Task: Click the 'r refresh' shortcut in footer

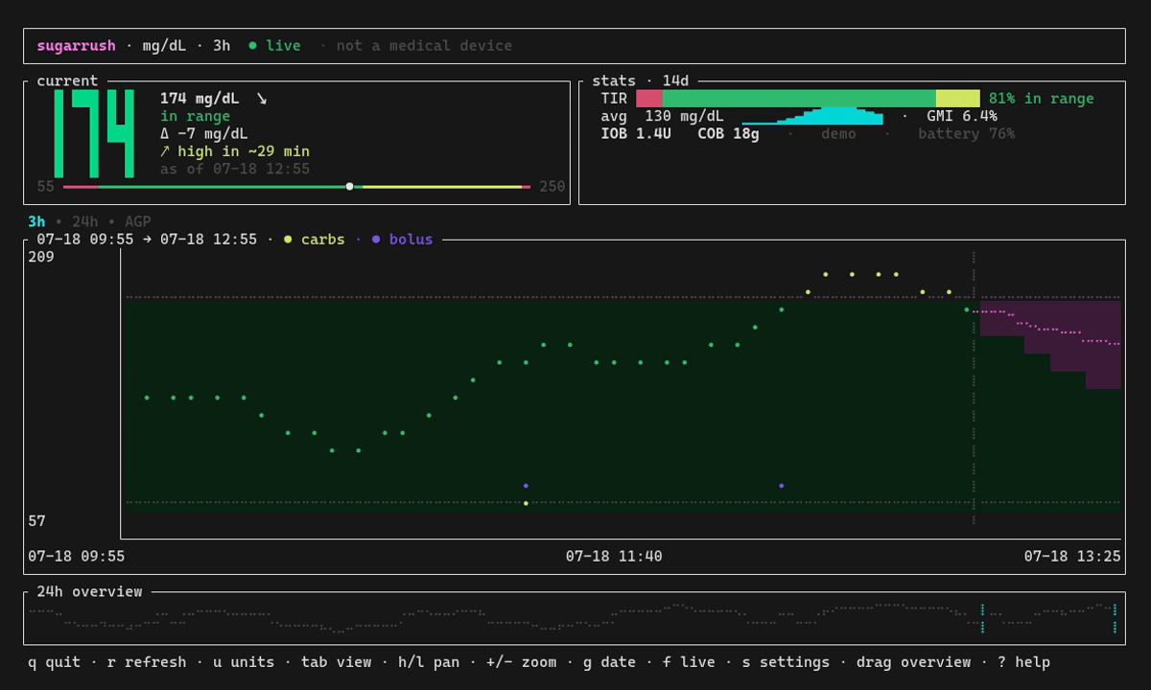Action: coord(147,662)
